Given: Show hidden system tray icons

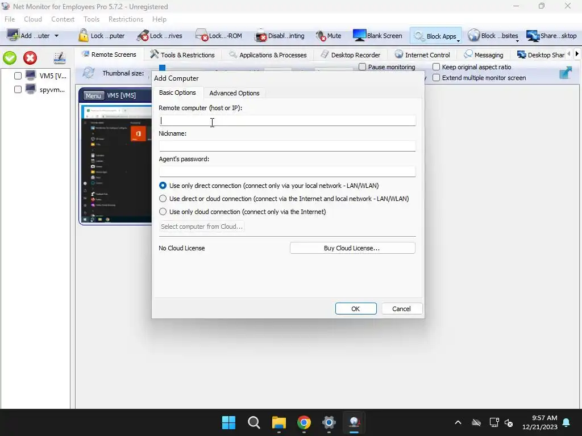Looking at the screenshot, I should point(458,422).
